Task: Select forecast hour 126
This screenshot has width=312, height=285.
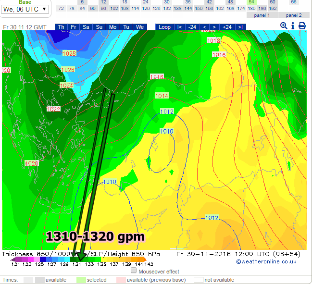Action: coord(156,9)
